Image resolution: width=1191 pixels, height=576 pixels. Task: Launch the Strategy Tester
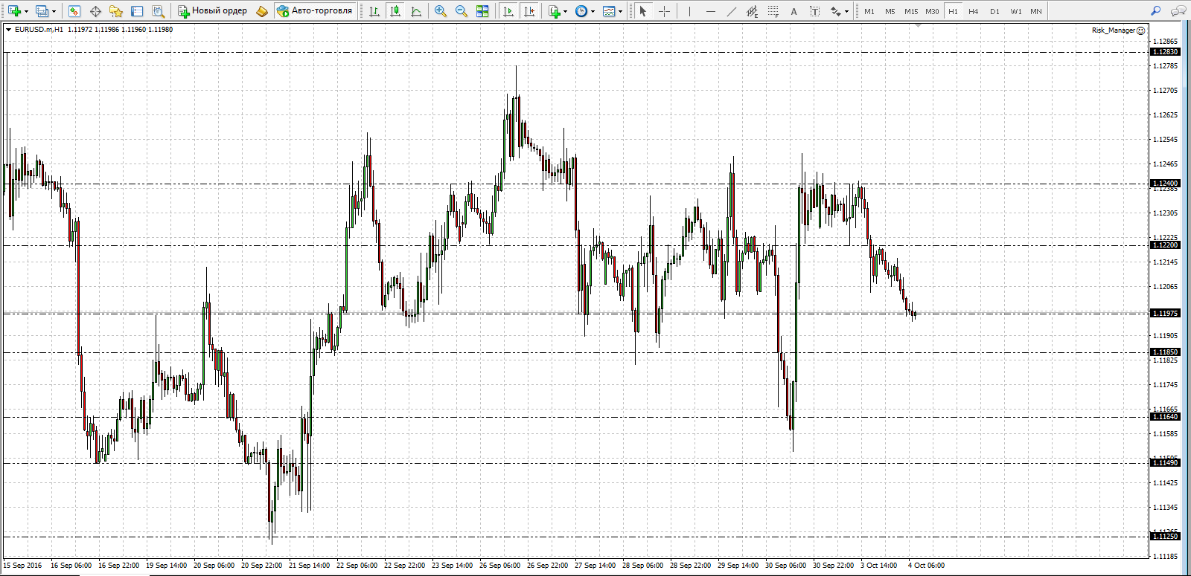(158, 11)
